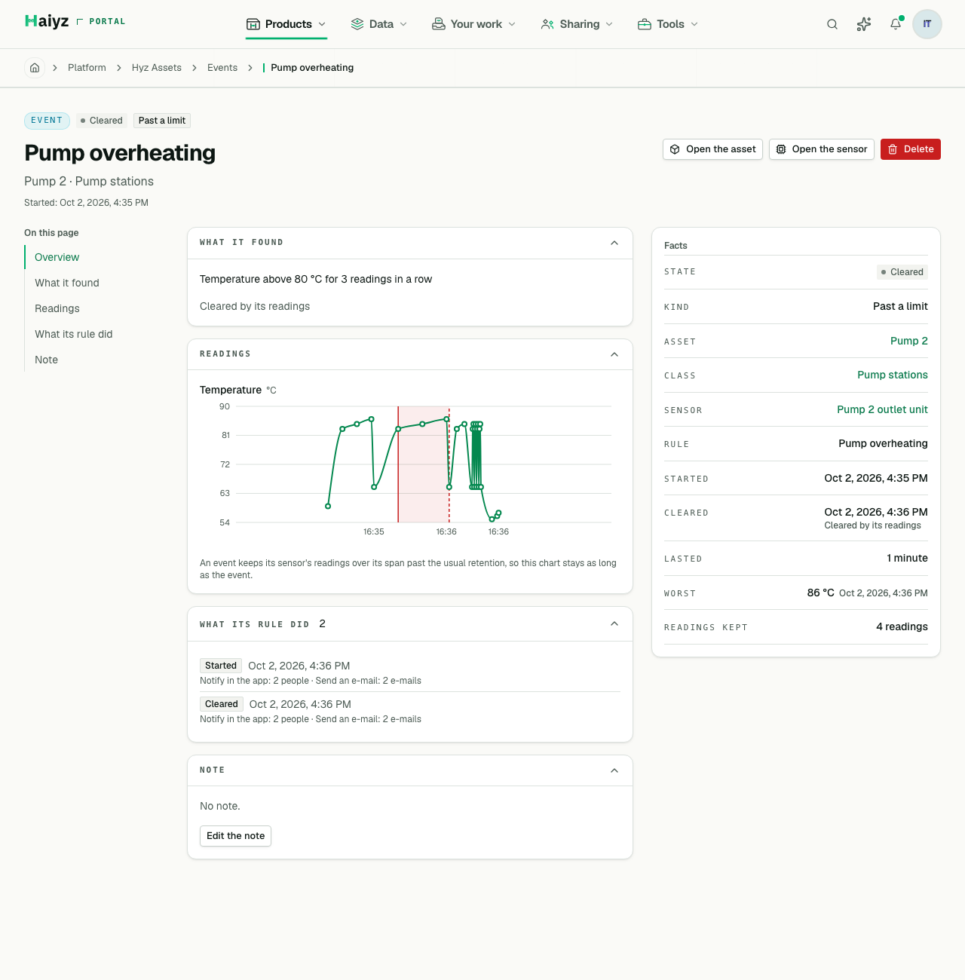Click the '86 °C' worst reading value
This screenshot has width=965, height=980.
pos(821,593)
